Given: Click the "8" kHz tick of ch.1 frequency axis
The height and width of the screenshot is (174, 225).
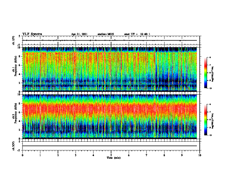Looking at the screenshot, I should click(20, 56).
